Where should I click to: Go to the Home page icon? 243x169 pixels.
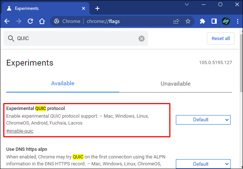[x=42, y=21]
